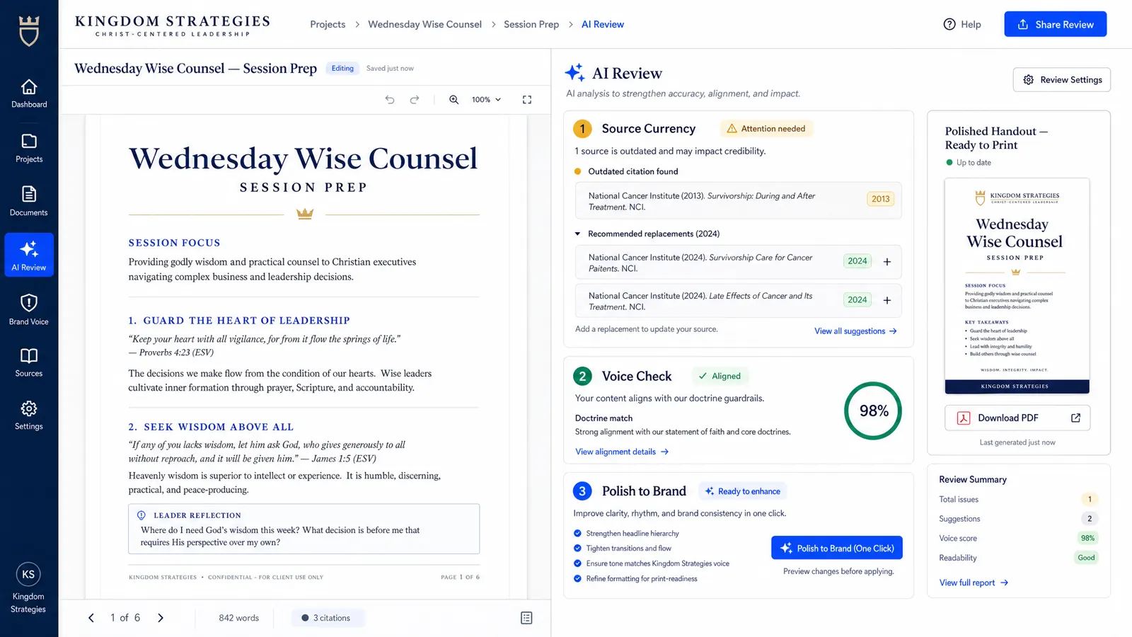Go to next page
The image size is (1132, 637).
pos(161,618)
